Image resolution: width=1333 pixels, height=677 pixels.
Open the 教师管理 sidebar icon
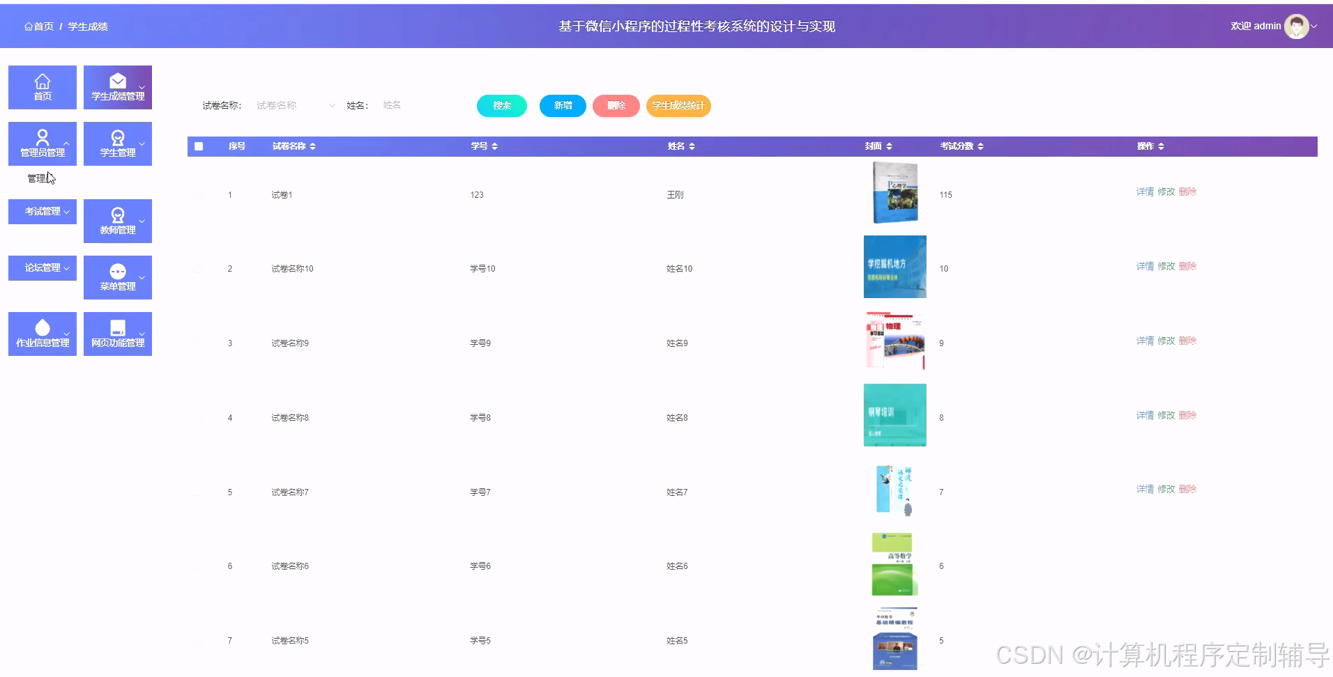(117, 221)
